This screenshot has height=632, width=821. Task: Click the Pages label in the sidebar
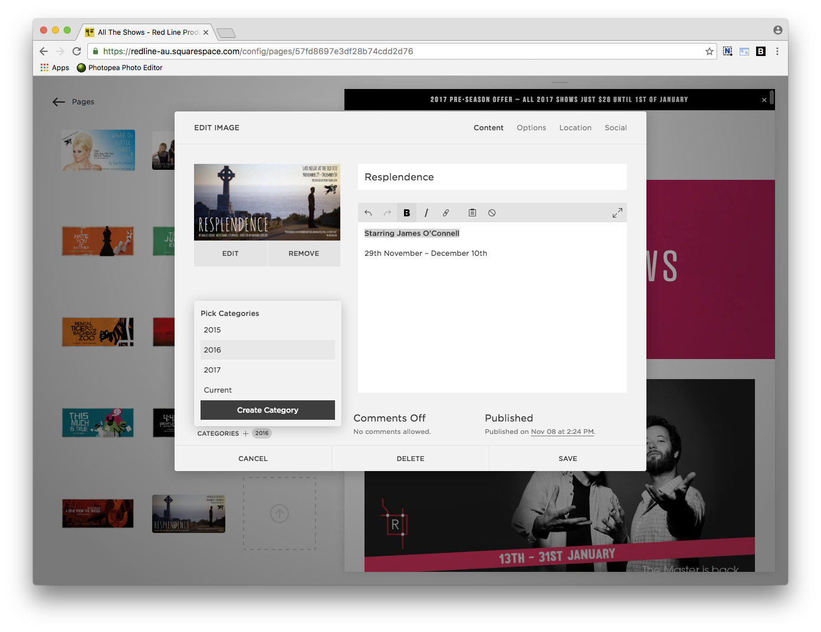[x=83, y=102]
